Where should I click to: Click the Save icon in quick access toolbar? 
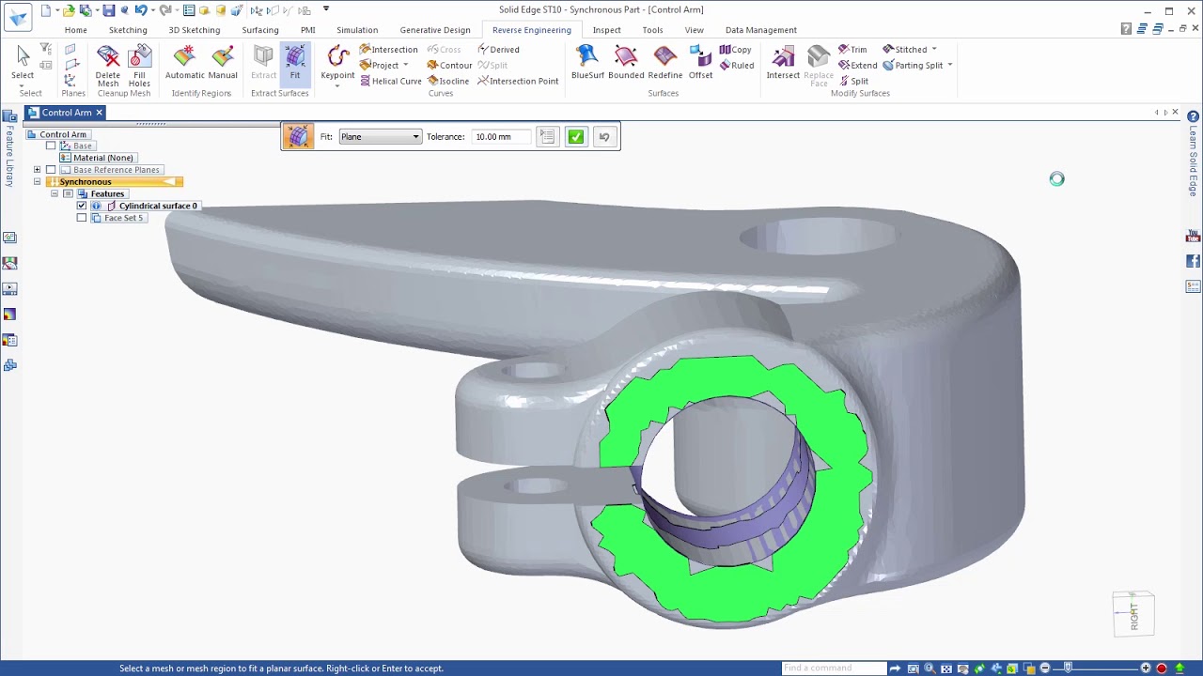pyautogui.click(x=109, y=10)
